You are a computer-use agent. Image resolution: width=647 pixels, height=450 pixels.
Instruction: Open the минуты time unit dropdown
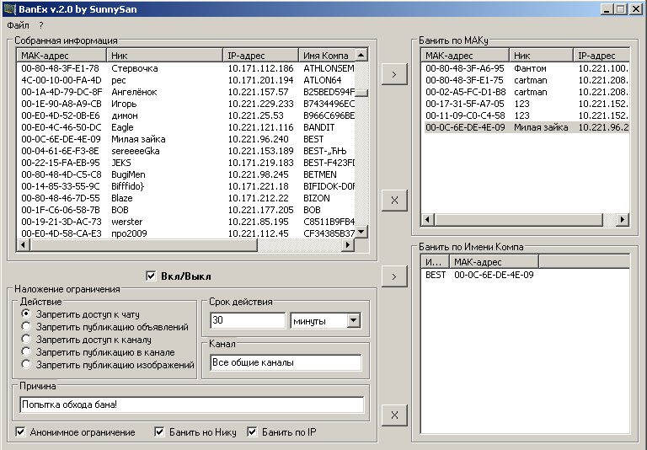pos(353,320)
